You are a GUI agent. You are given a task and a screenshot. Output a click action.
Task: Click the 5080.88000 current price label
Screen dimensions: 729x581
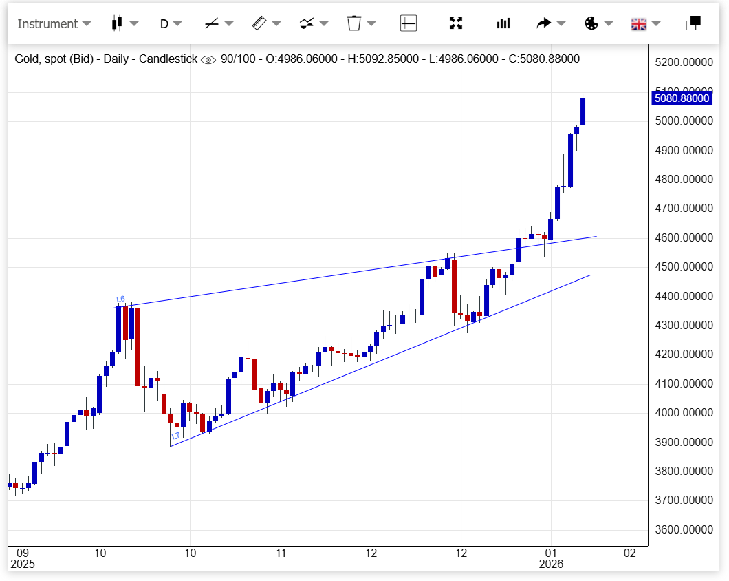tap(682, 98)
